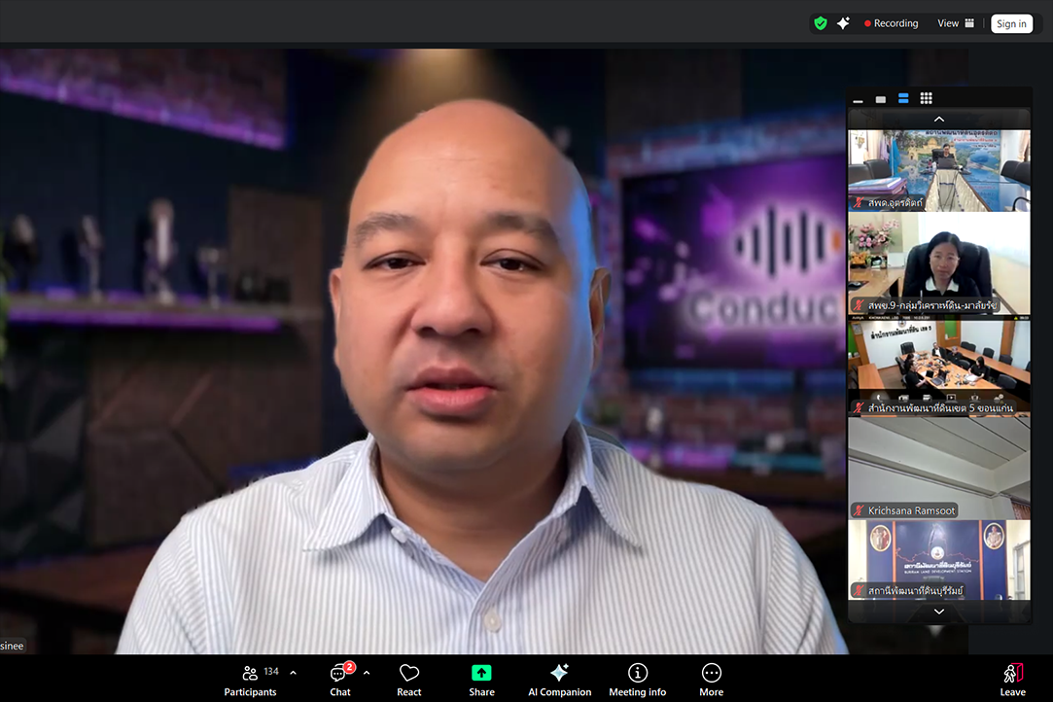Select Krichsana Ramsoot's video thumbnail
The width and height of the screenshot is (1053, 702).
tap(938, 467)
